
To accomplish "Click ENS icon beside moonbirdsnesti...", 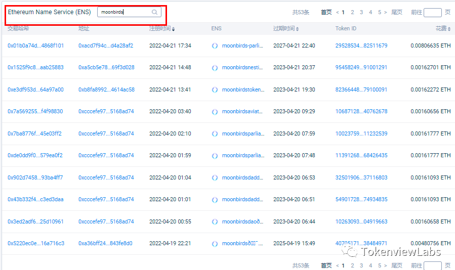I will click(x=215, y=68).
